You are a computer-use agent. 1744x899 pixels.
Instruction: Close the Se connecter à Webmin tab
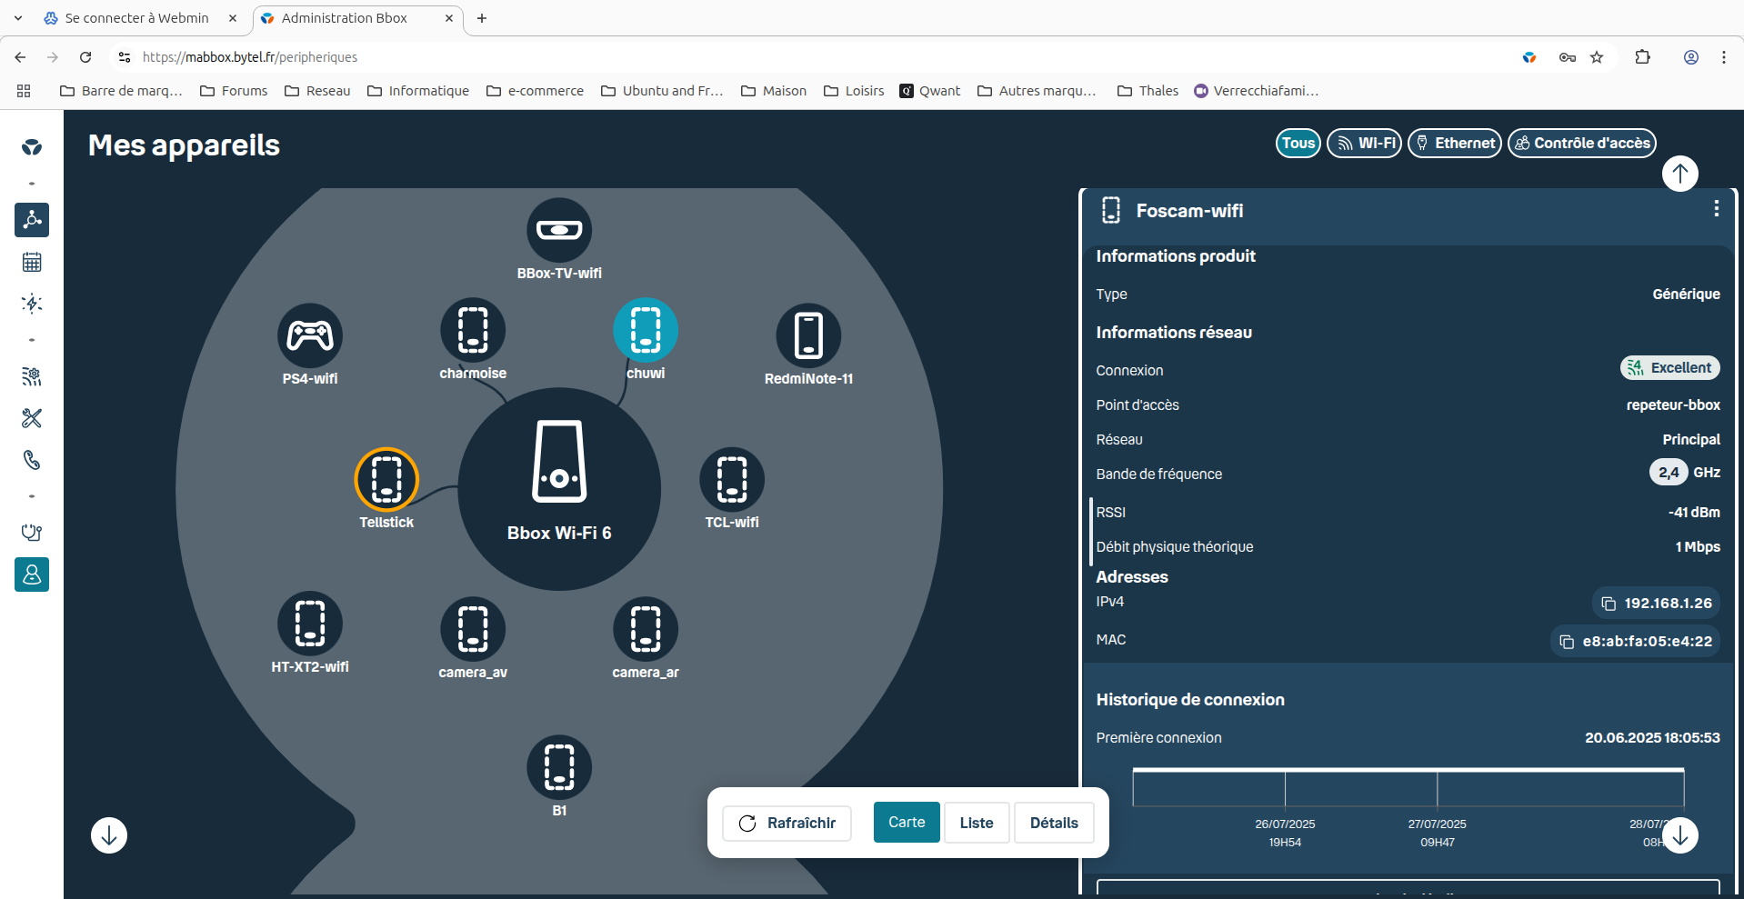coord(233,18)
